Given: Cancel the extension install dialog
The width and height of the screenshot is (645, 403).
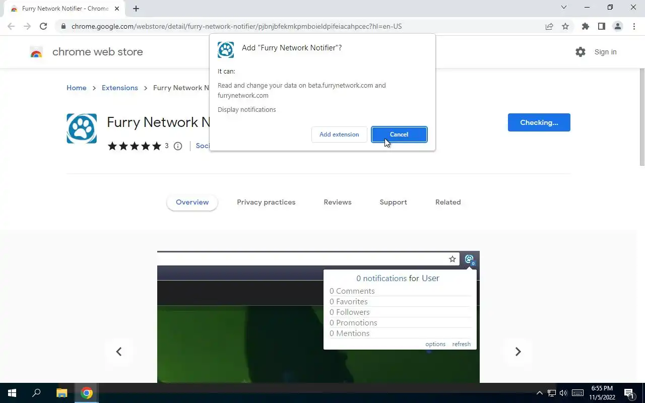Looking at the screenshot, I should 399,135.
